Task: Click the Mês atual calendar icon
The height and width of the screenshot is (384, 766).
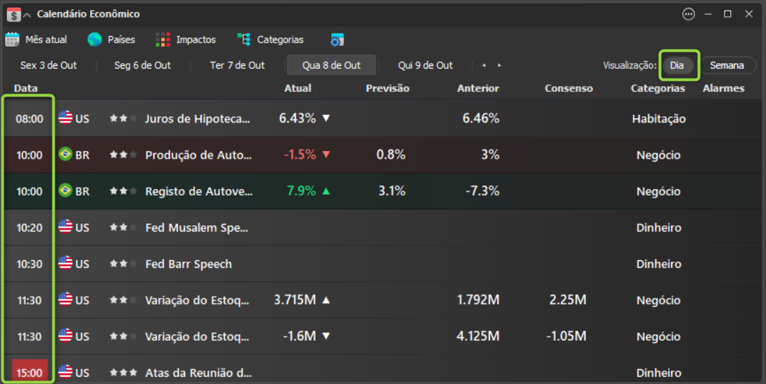Action: pos(12,40)
